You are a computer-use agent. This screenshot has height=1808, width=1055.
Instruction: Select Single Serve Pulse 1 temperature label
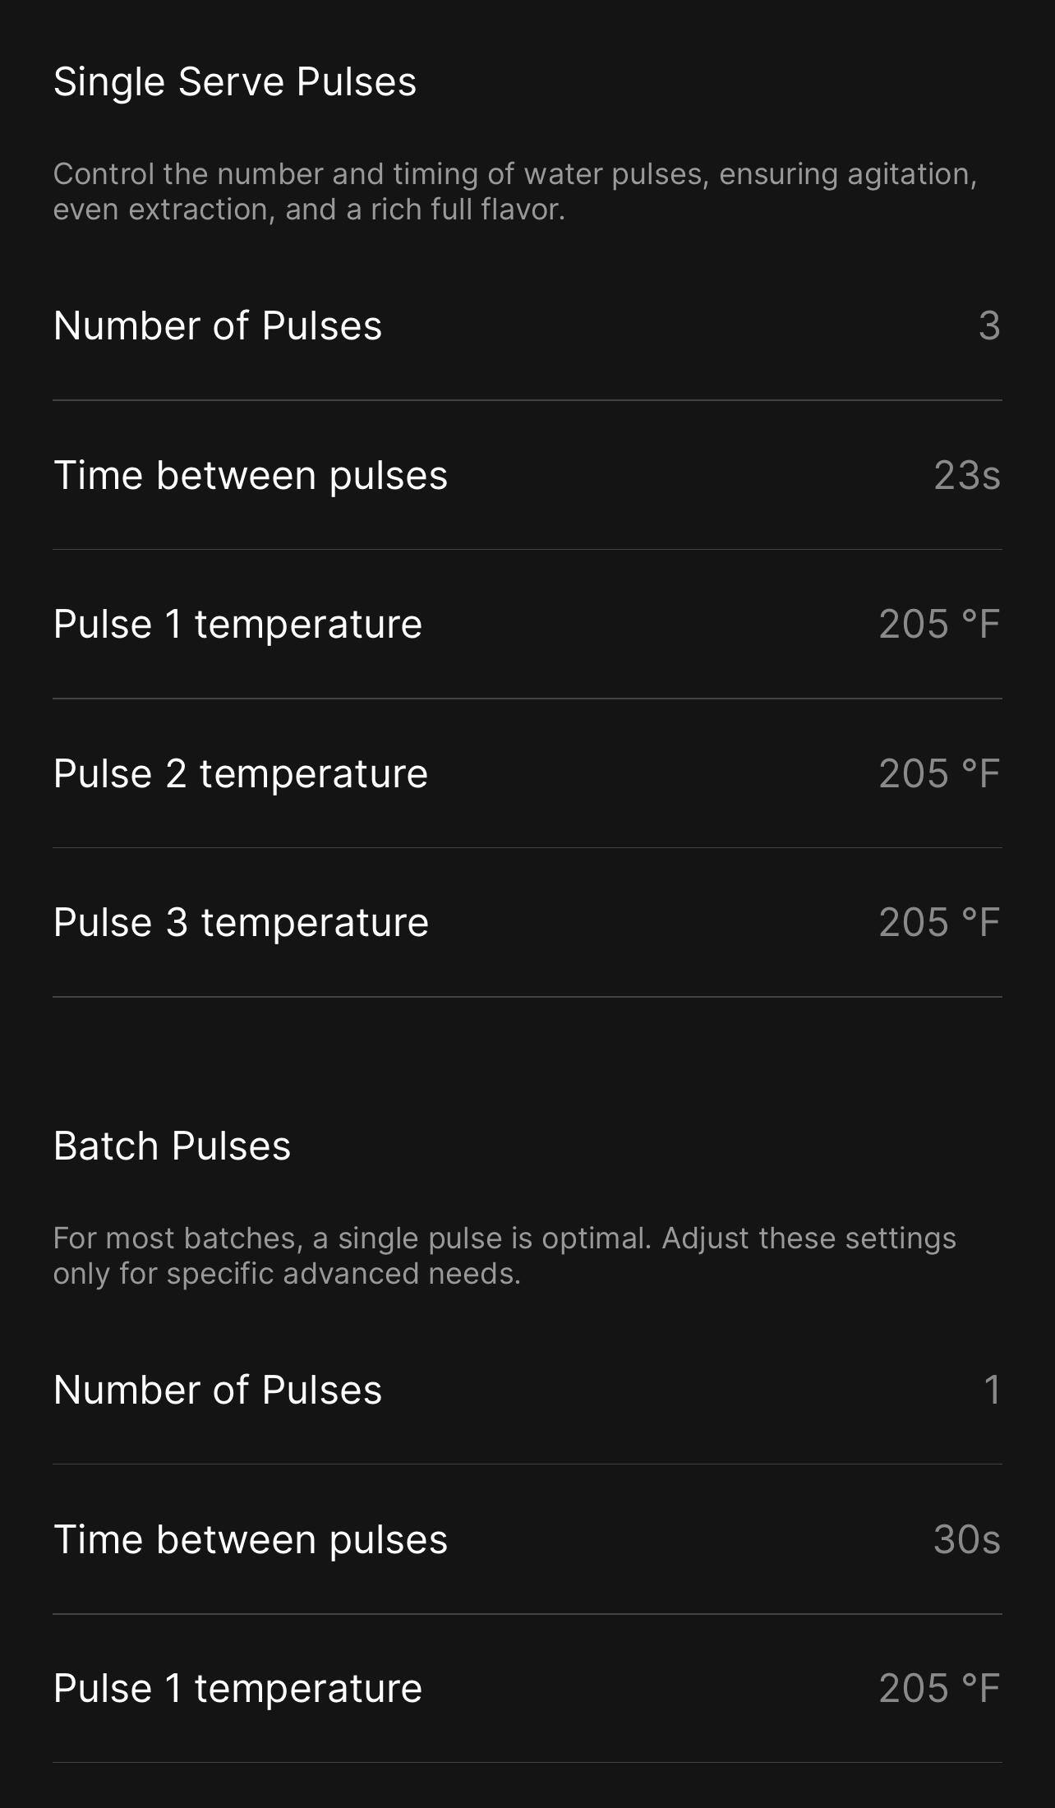click(237, 625)
